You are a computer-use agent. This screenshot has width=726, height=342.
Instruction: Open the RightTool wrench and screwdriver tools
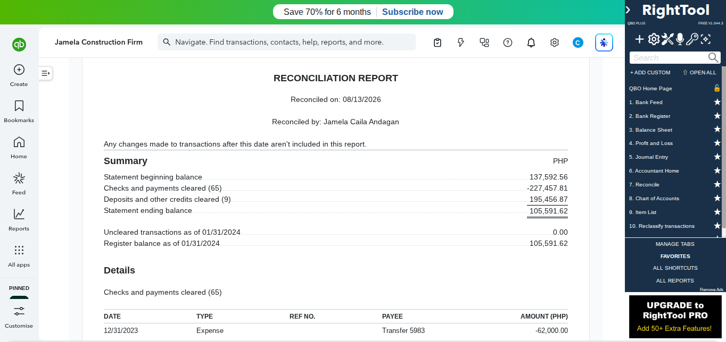click(x=667, y=39)
